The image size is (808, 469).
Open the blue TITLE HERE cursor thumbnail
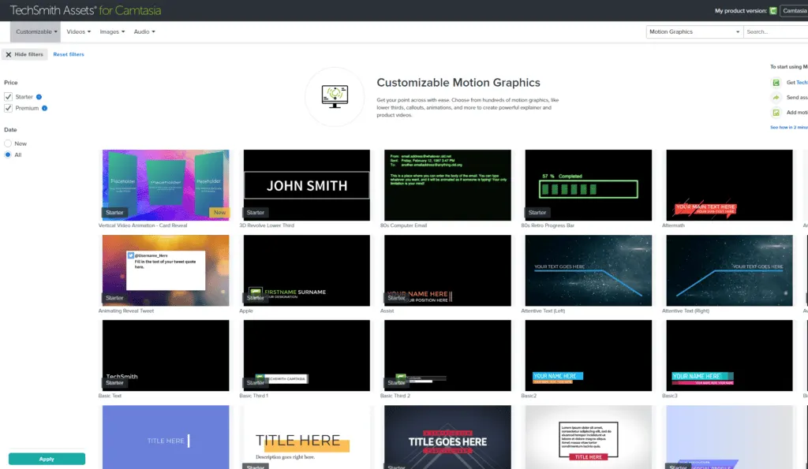pyautogui.click(x=166, y=437)
